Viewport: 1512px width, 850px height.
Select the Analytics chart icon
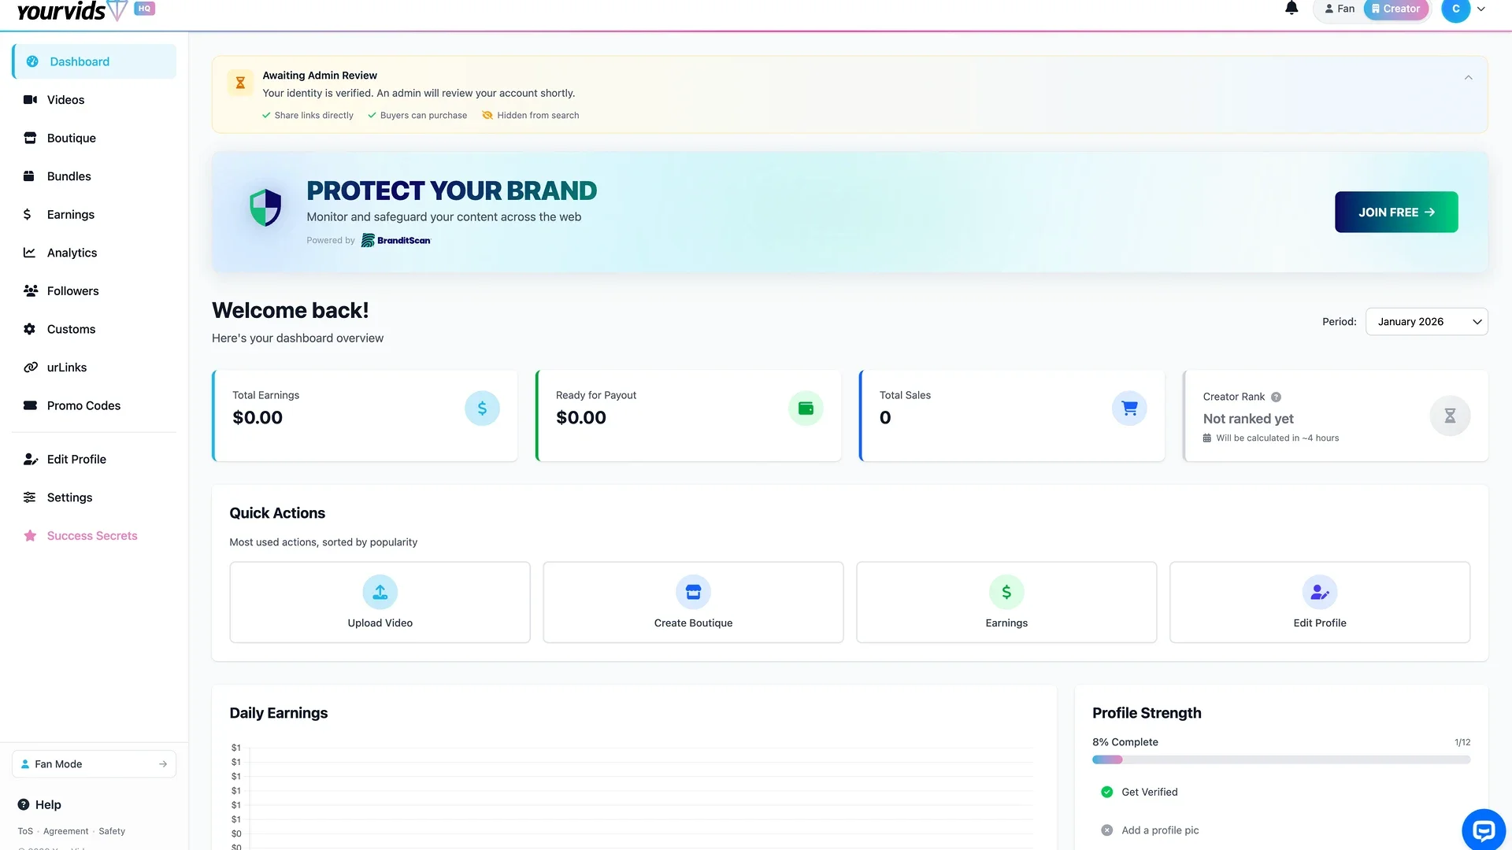click(x=30, y=253)
